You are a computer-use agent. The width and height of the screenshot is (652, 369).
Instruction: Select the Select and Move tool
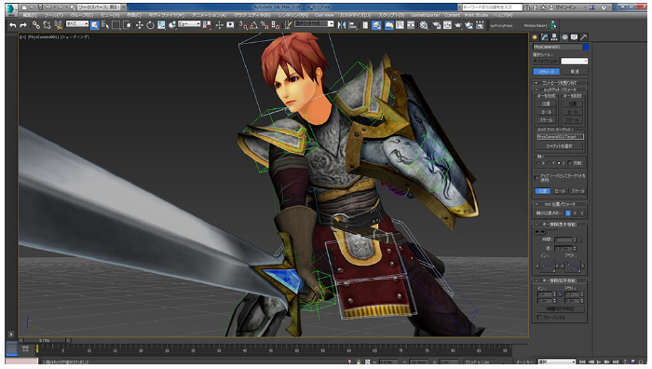point(140,25)
